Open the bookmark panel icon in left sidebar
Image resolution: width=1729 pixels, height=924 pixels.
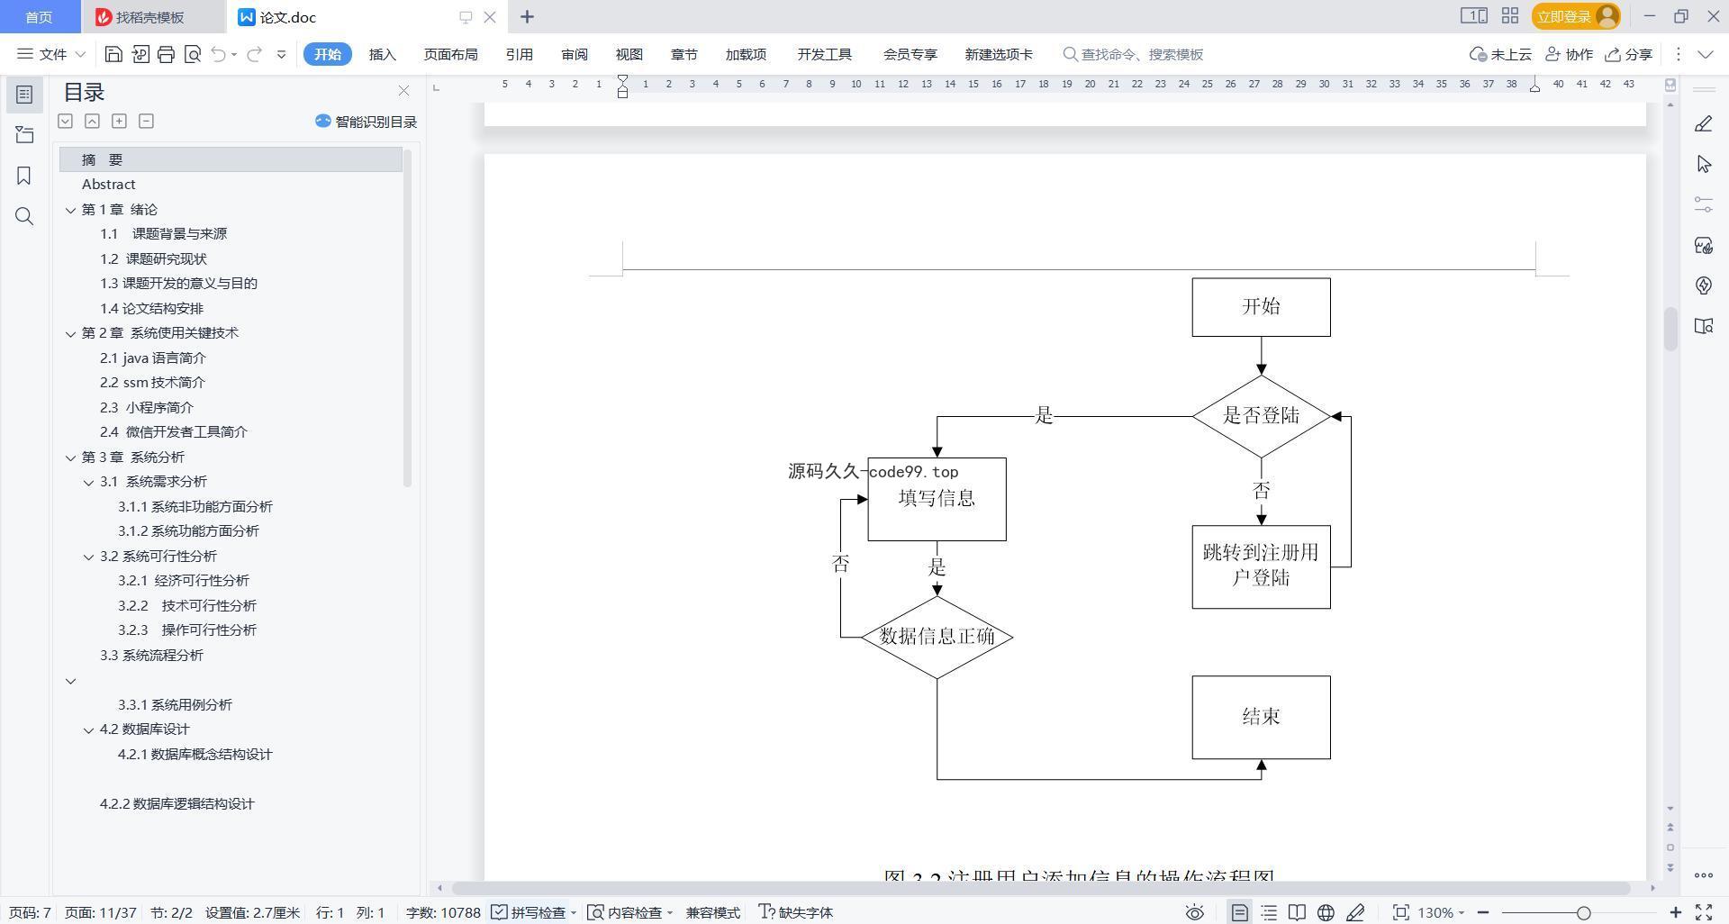[24, 176]
